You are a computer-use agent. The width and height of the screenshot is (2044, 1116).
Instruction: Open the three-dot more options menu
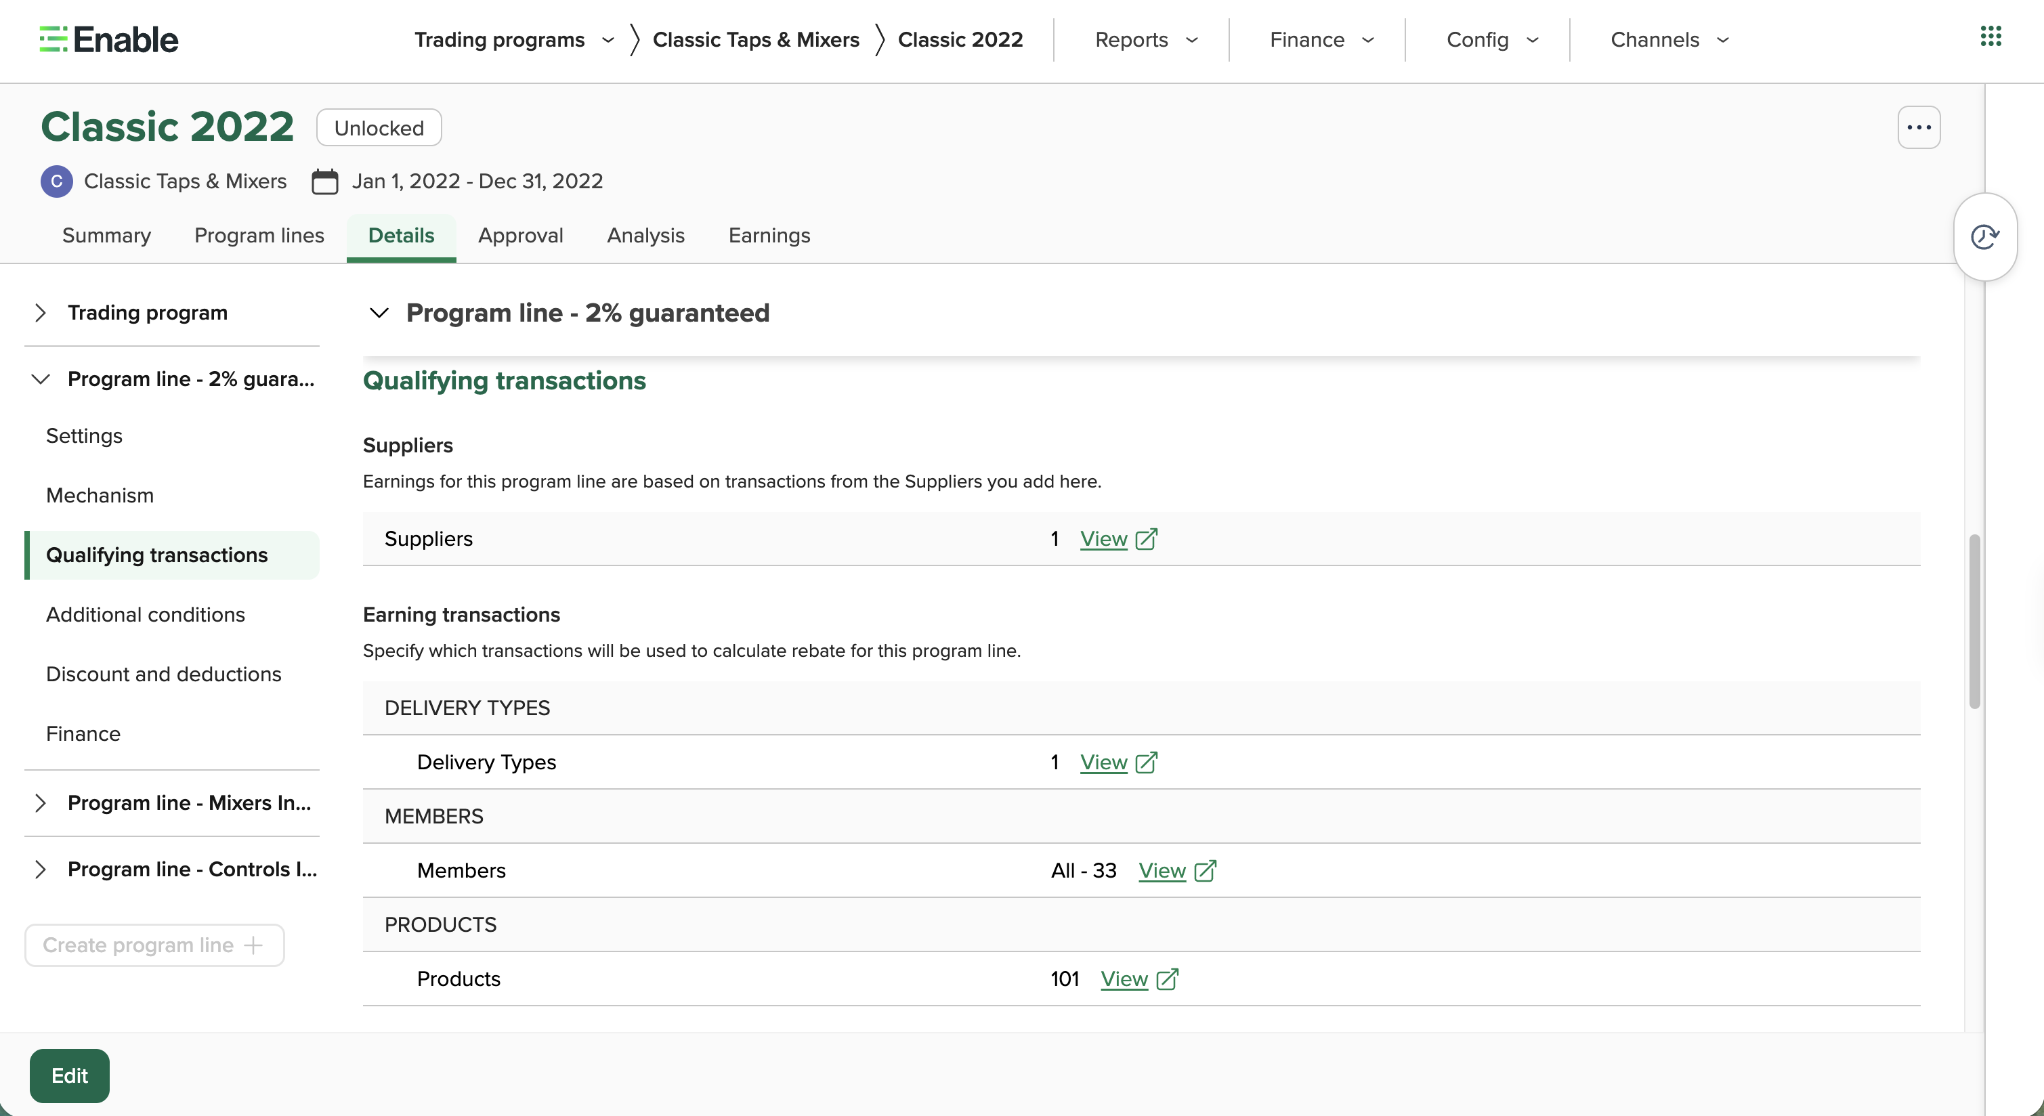click(x=1919, y=128)
